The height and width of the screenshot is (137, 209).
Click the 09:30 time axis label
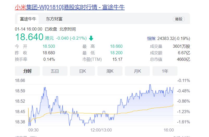point(33,130)
